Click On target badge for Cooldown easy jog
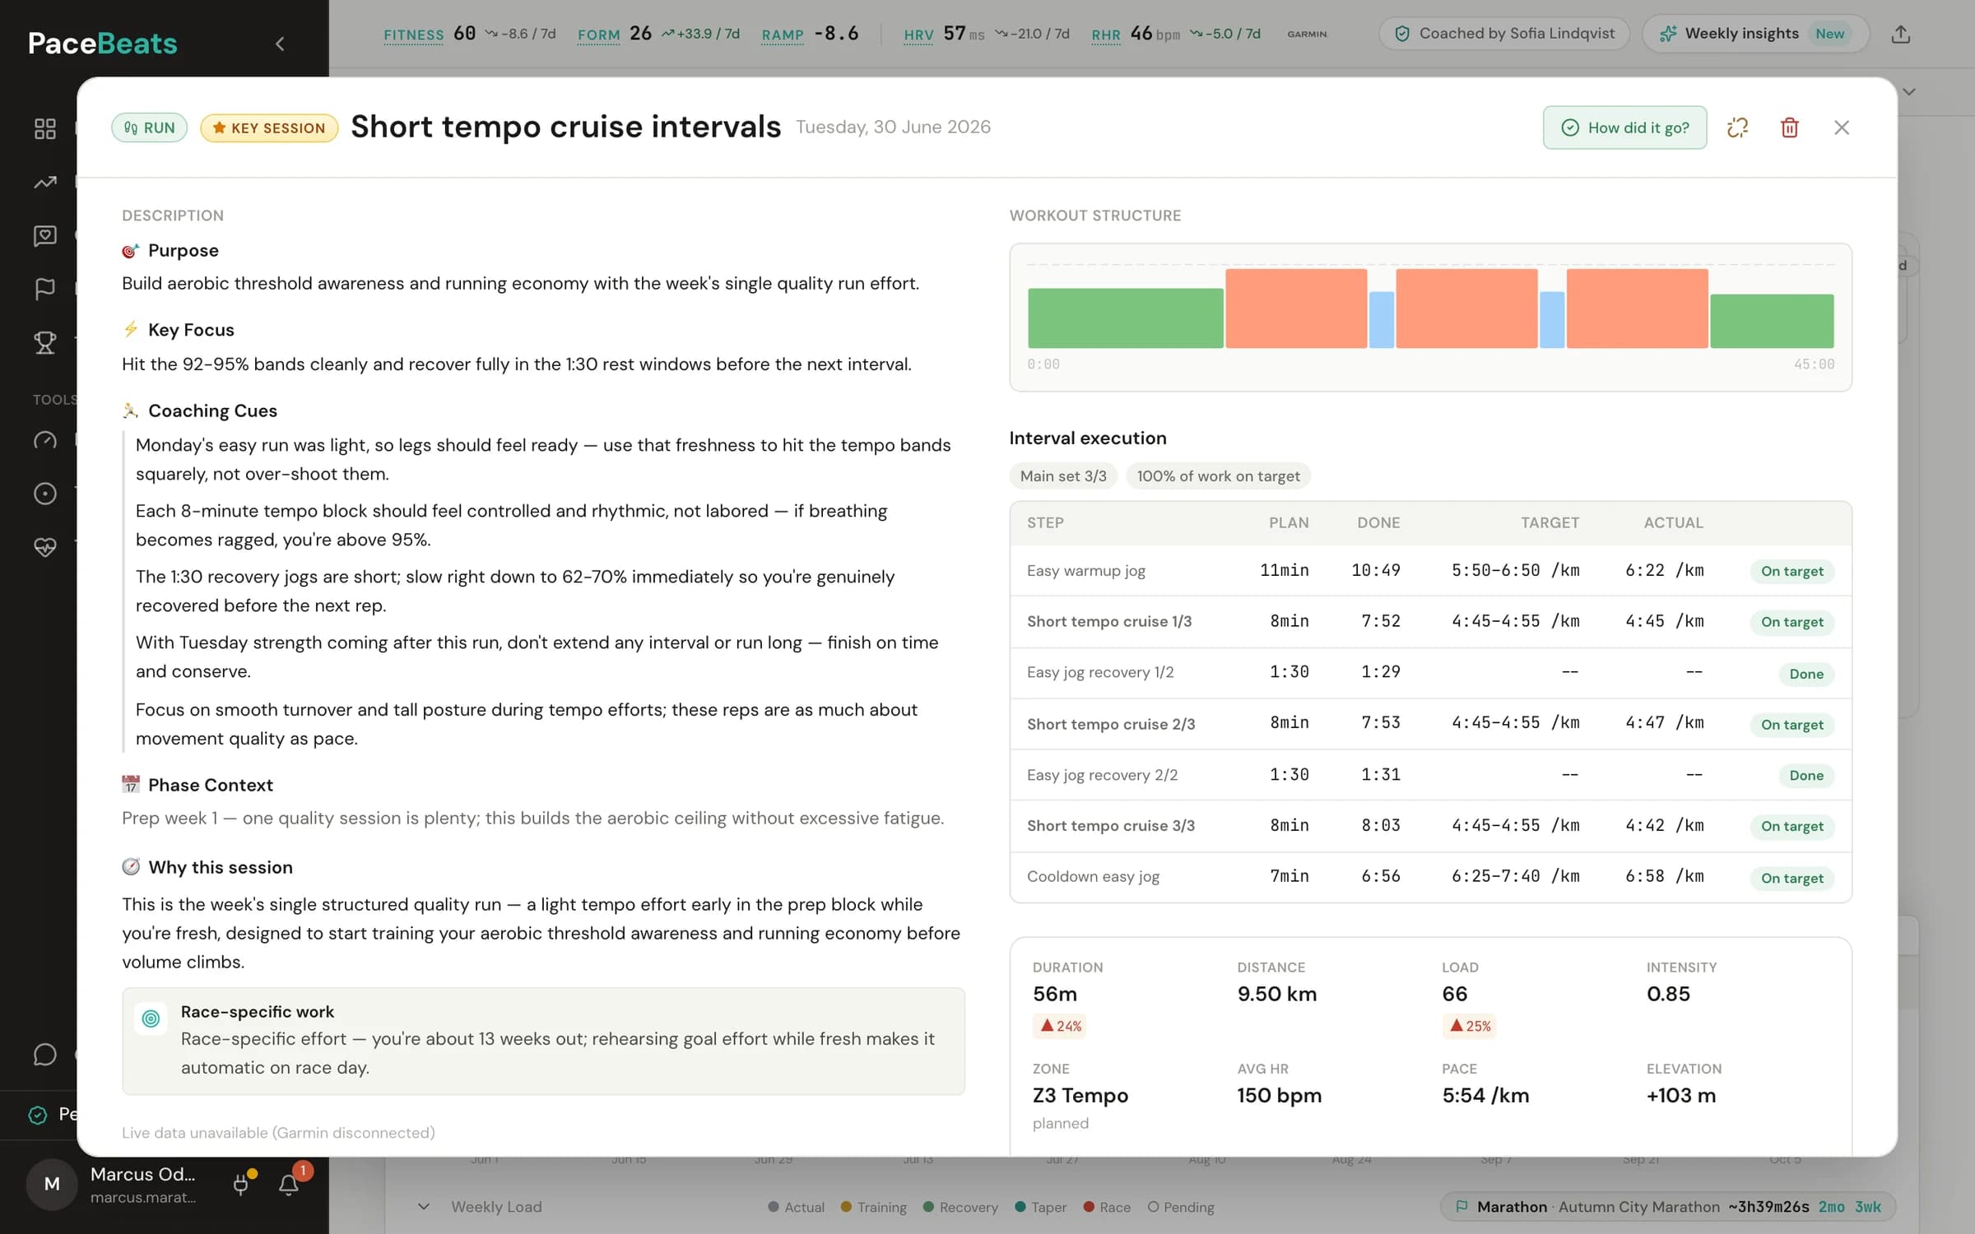The width and height of the screenshot is (1975, 1234). [1791, 878]
